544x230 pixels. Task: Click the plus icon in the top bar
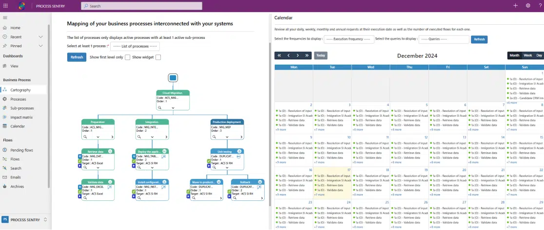(x=516, y=6)
